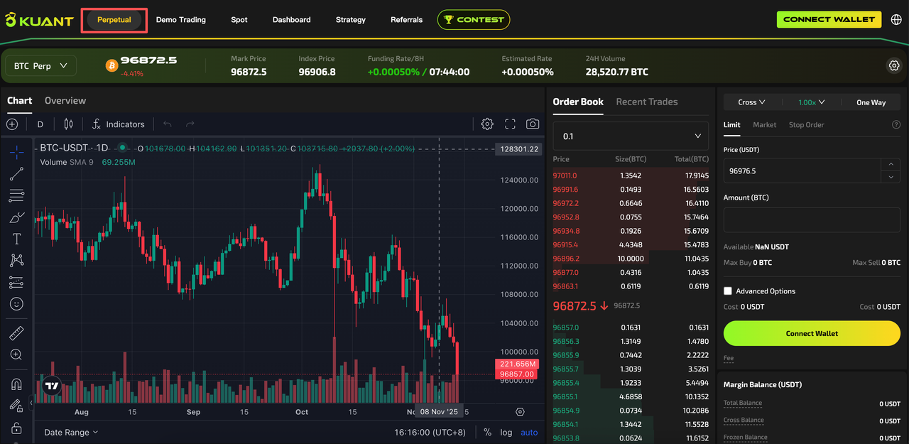Open the Indicators button

click(x=118, y=124)
